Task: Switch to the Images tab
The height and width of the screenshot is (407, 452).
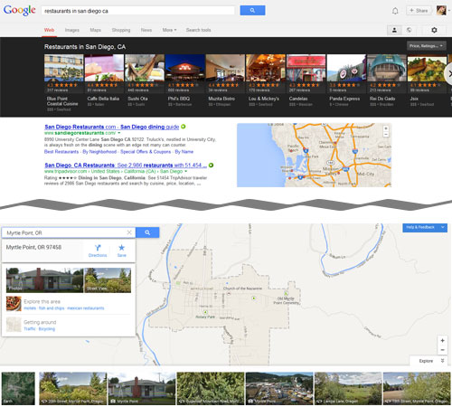Action: tap(72, 30)
